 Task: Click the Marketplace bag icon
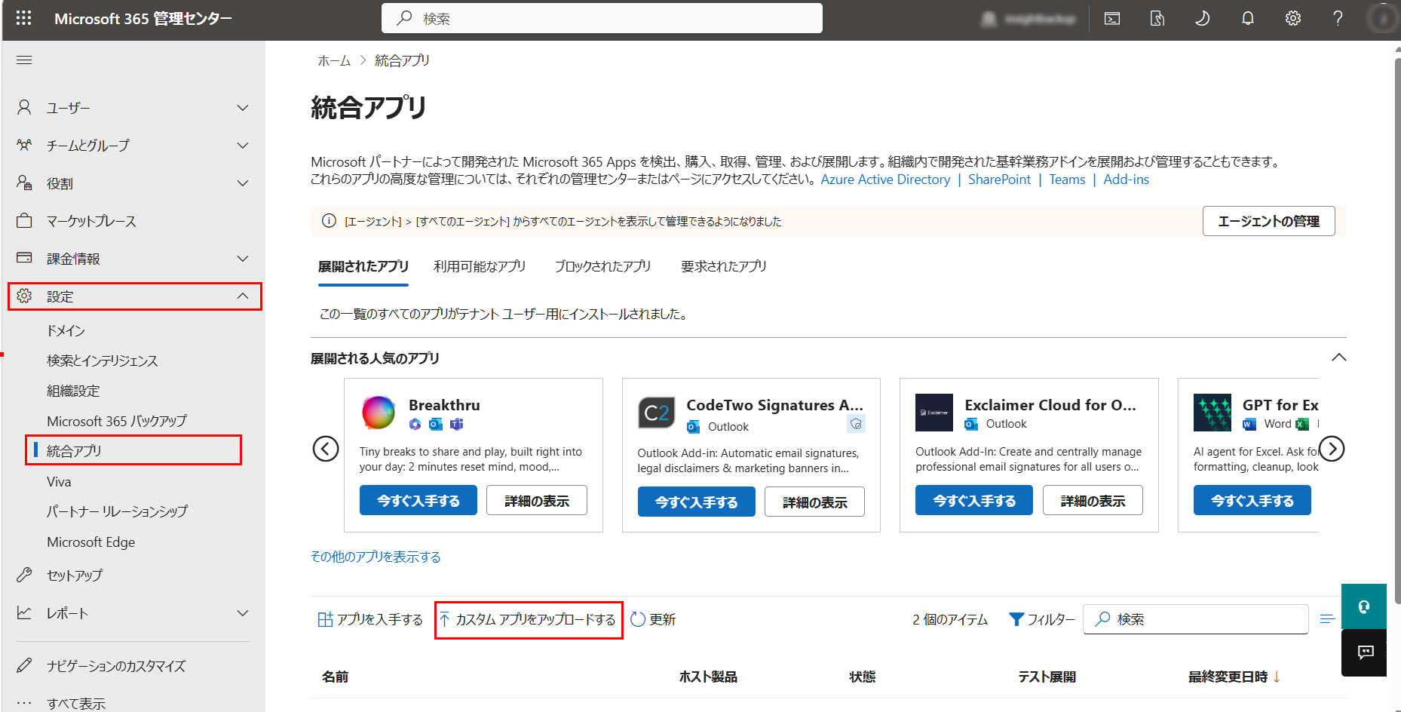(x=24, y=220)
